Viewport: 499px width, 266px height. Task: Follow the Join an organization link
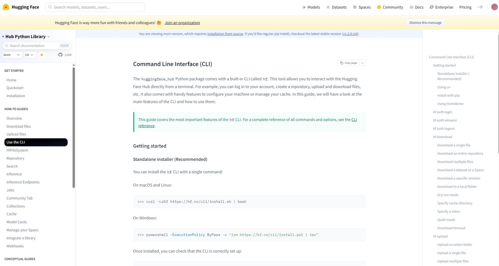point(182,23)
